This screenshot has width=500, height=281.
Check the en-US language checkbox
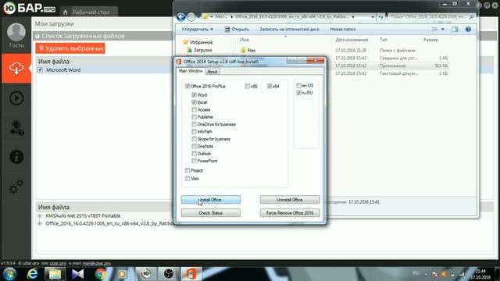pyautogui.click(x=298, y=85)
